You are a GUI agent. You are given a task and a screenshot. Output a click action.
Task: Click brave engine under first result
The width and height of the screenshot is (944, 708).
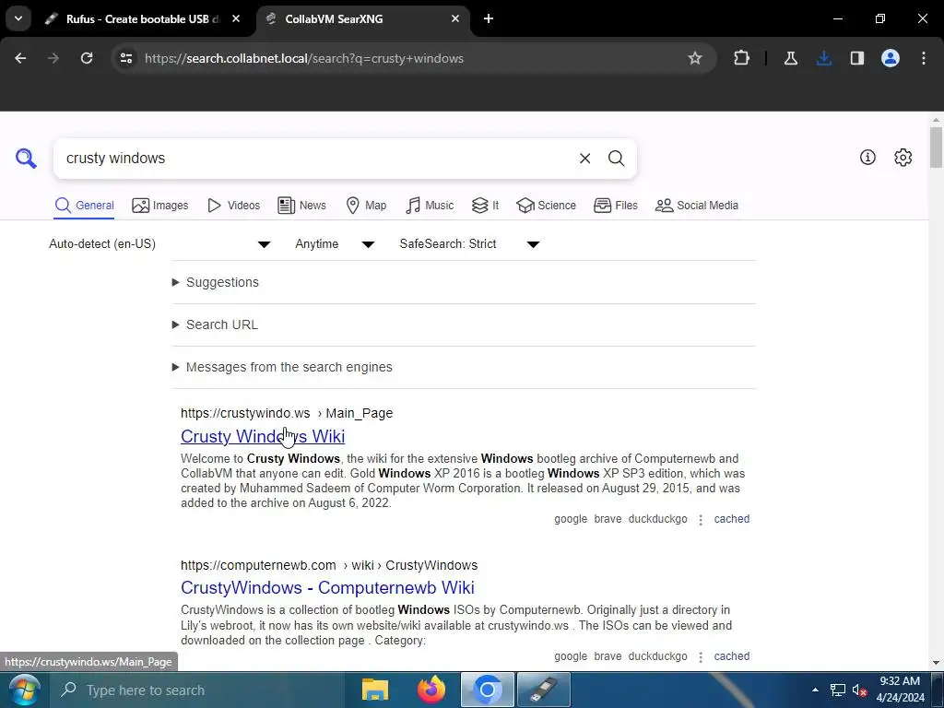pyautogui.click(x=608, y=519)
